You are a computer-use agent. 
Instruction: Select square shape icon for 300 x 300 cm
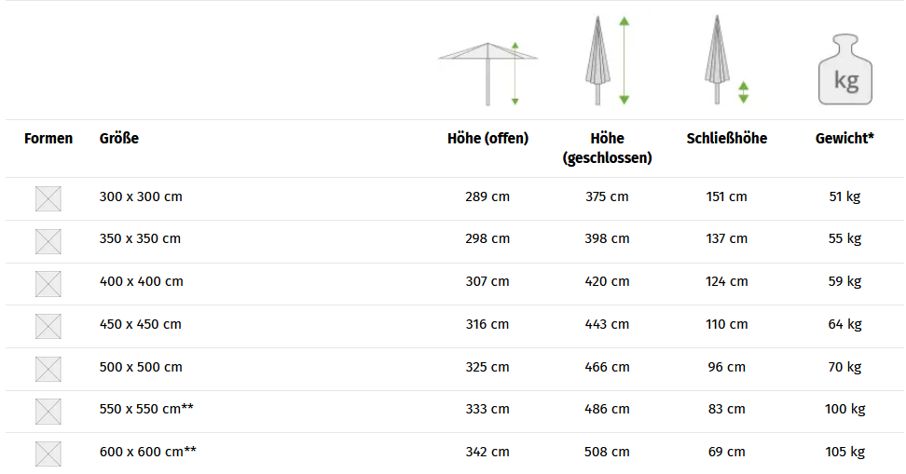[48, 198]
